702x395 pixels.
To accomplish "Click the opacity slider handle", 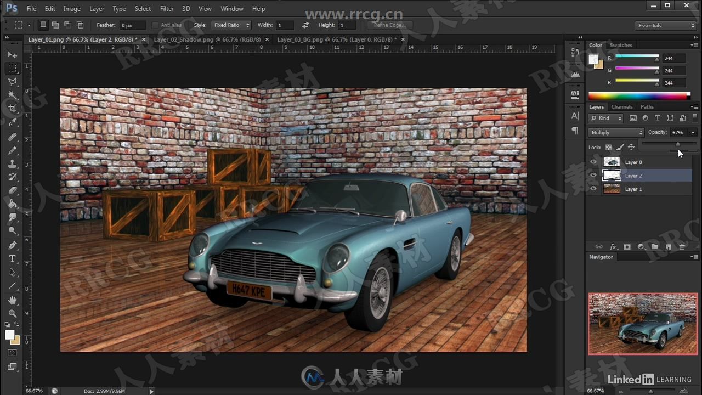I will coord(678,144).
